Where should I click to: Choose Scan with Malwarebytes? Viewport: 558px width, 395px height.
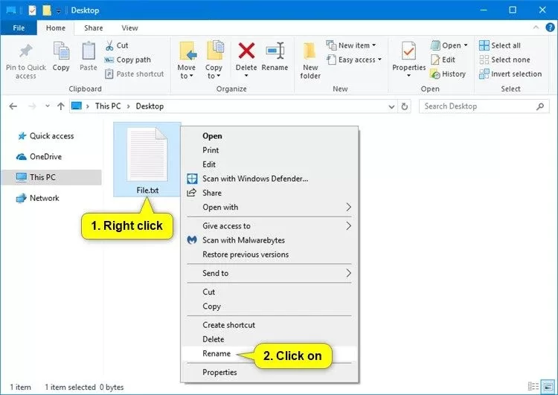click(269, 240)
